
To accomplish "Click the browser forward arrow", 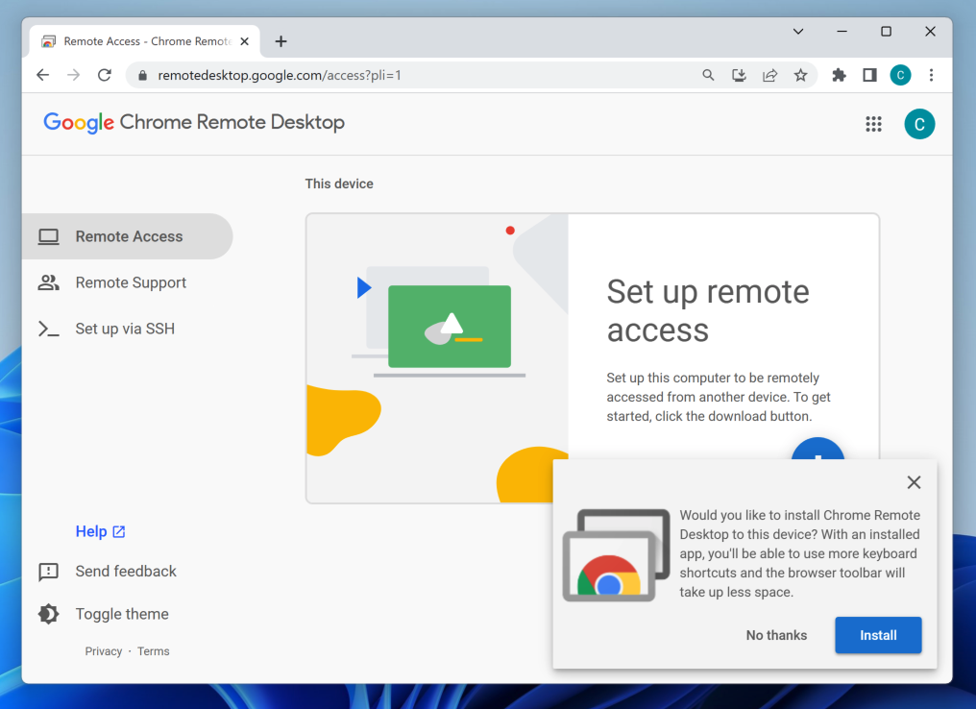I will coord(73,75).
